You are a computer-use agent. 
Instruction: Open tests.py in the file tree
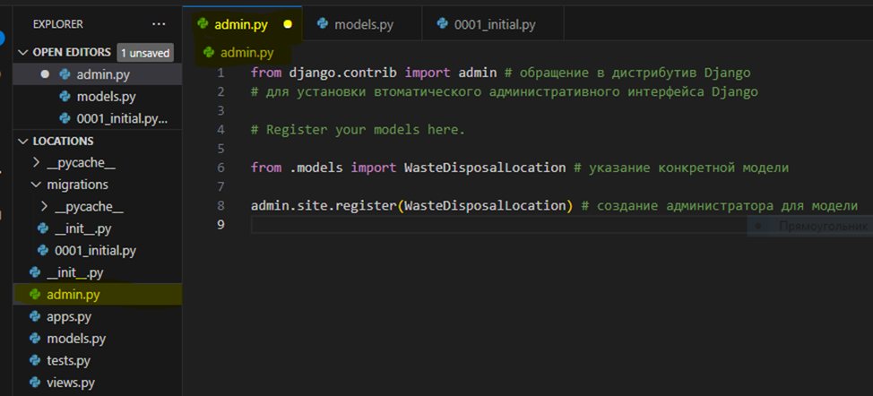[68, 361]
